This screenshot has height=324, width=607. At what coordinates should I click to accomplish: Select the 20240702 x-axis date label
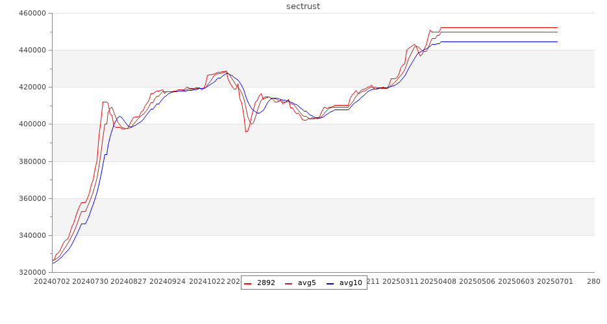coord(53,282)
